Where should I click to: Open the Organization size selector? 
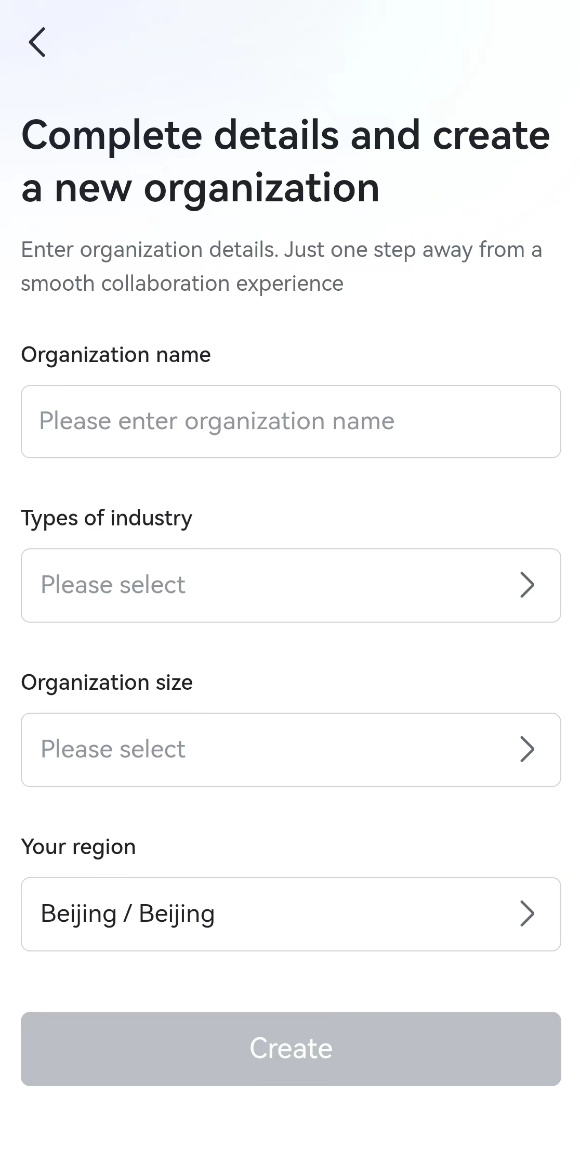290,749
